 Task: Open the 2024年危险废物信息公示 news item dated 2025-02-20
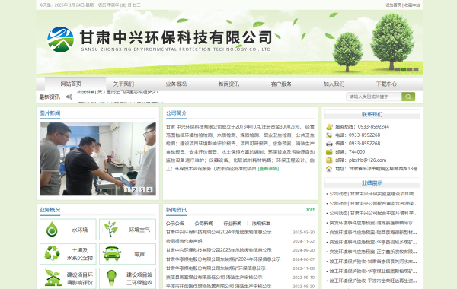(219, 232)
